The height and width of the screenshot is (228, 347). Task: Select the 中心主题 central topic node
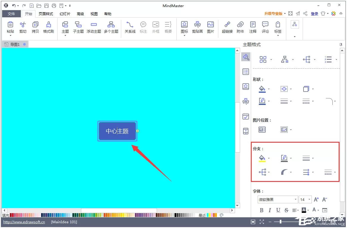[117, 131]
